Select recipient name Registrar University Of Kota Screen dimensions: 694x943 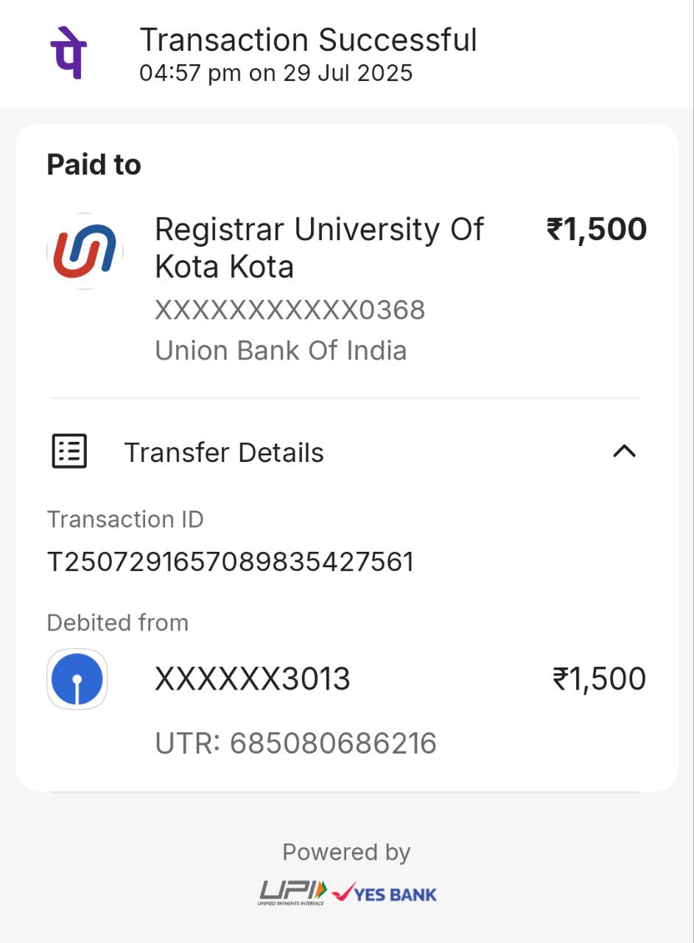tap(319, 248)
